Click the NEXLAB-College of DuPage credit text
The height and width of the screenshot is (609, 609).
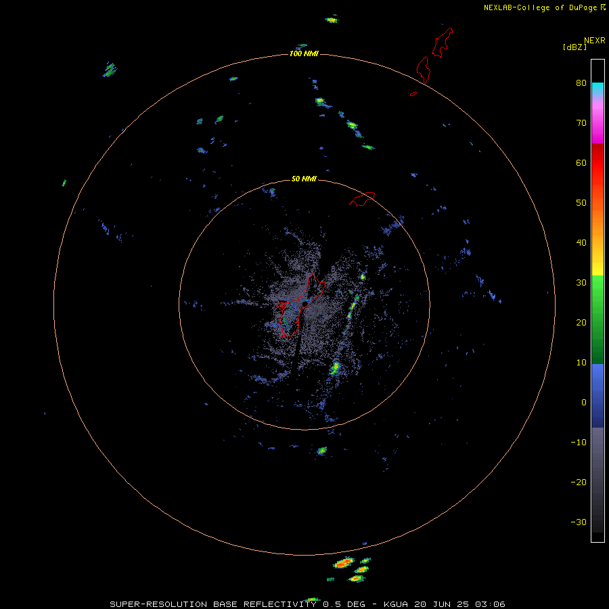[x=540, y=7]
